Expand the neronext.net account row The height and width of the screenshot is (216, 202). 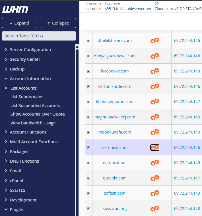click(x=88, y=163)
